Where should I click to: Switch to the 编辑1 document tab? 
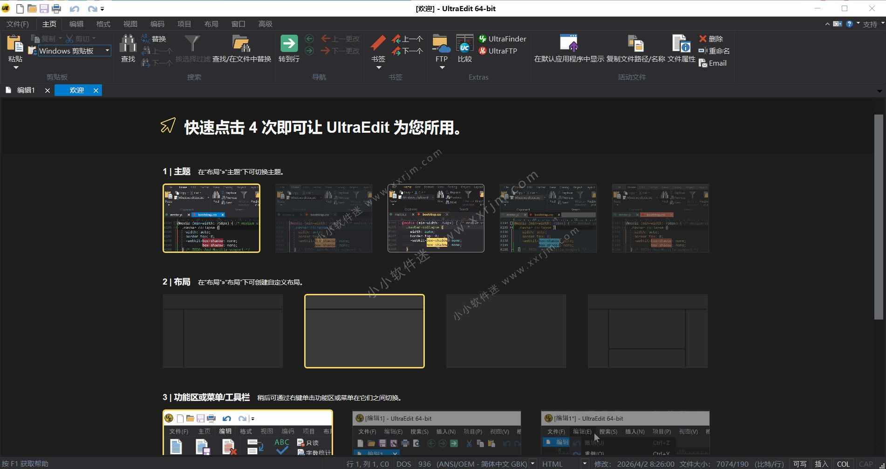[26, 90]
